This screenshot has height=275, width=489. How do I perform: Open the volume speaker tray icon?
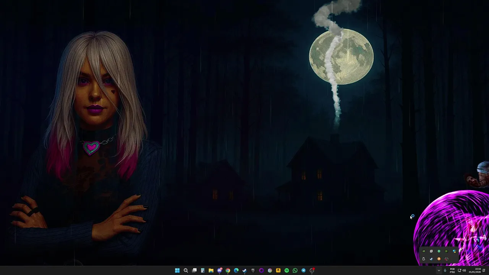(x=464, y=270)
